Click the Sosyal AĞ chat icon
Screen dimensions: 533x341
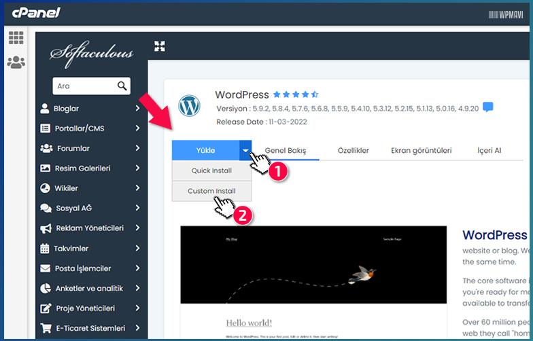pyautogui.click(x=46, y=208)
